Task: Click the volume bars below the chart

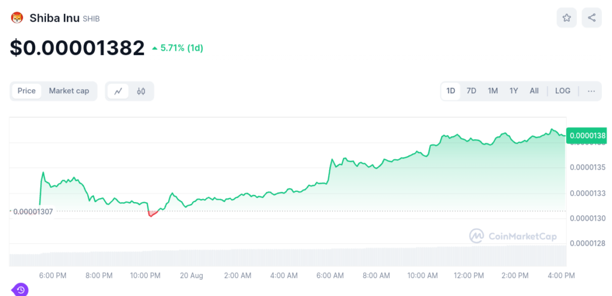Action: (x=287, y=257)
